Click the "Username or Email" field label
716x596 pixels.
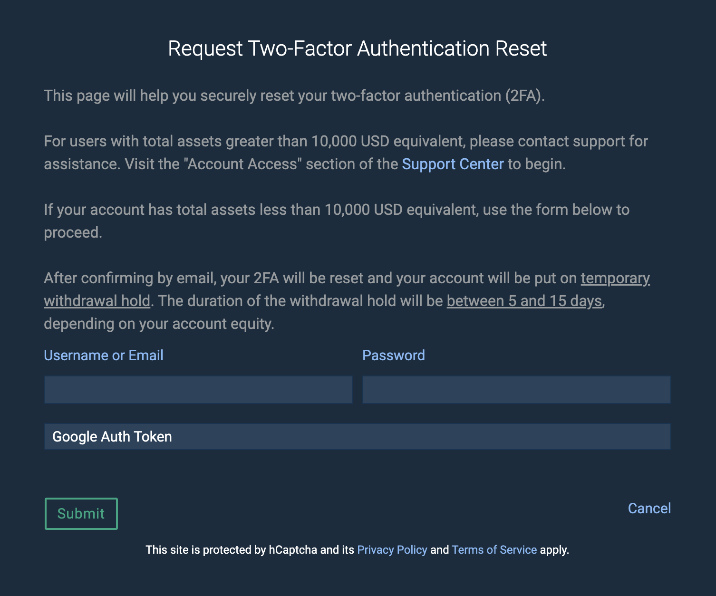click(x=104, y=356)
